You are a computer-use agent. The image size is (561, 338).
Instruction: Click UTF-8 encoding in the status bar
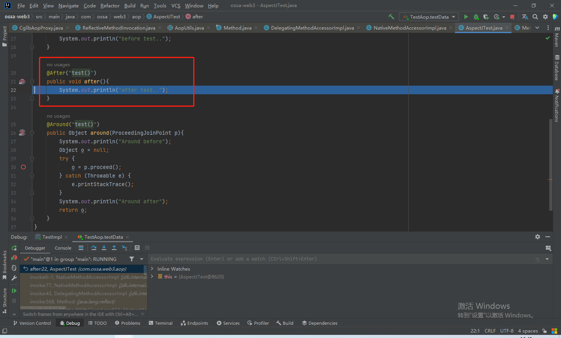(x=507, y=331)
